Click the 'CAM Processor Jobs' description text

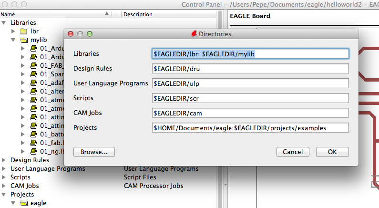[154, 186]
